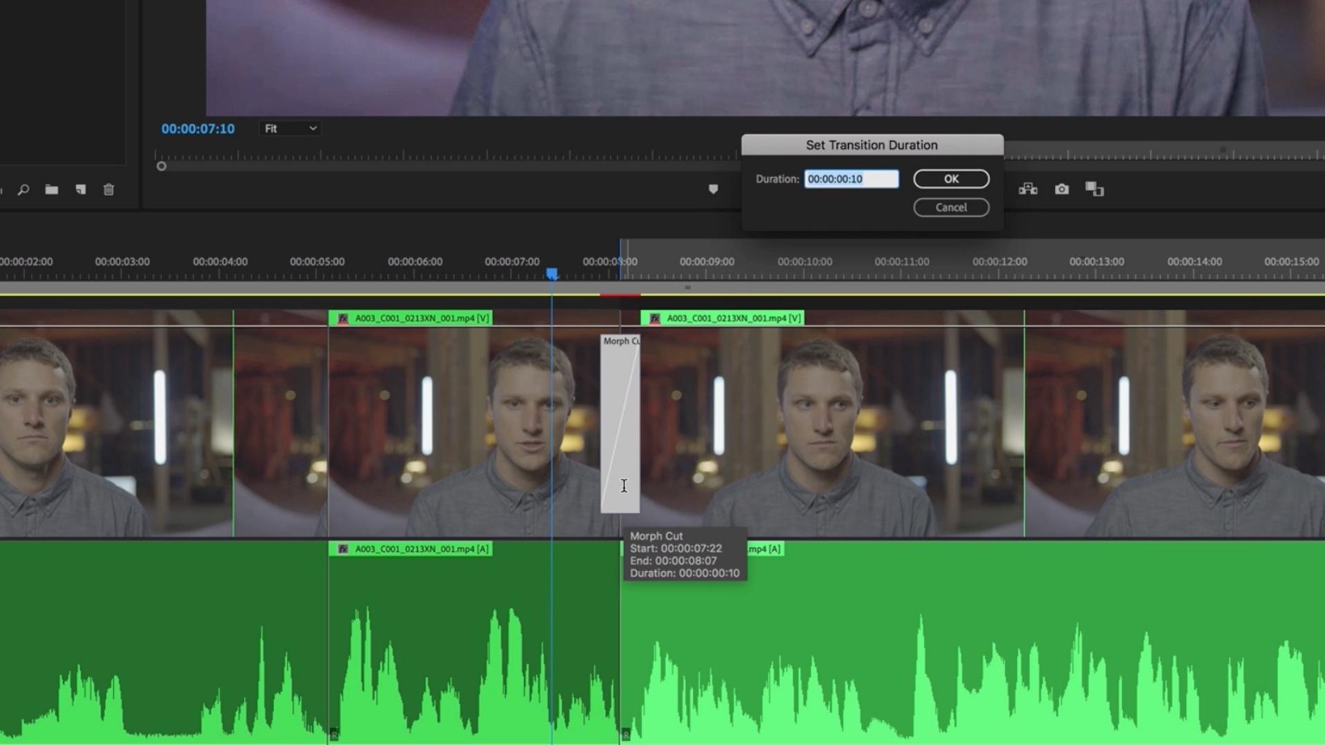Select the Morph Cut transition on timeline

pyautogui.click(x=620, y=414)
